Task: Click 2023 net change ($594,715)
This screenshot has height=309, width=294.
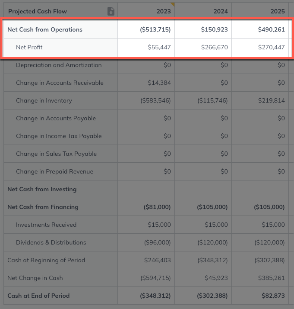Action: point(155,278)
